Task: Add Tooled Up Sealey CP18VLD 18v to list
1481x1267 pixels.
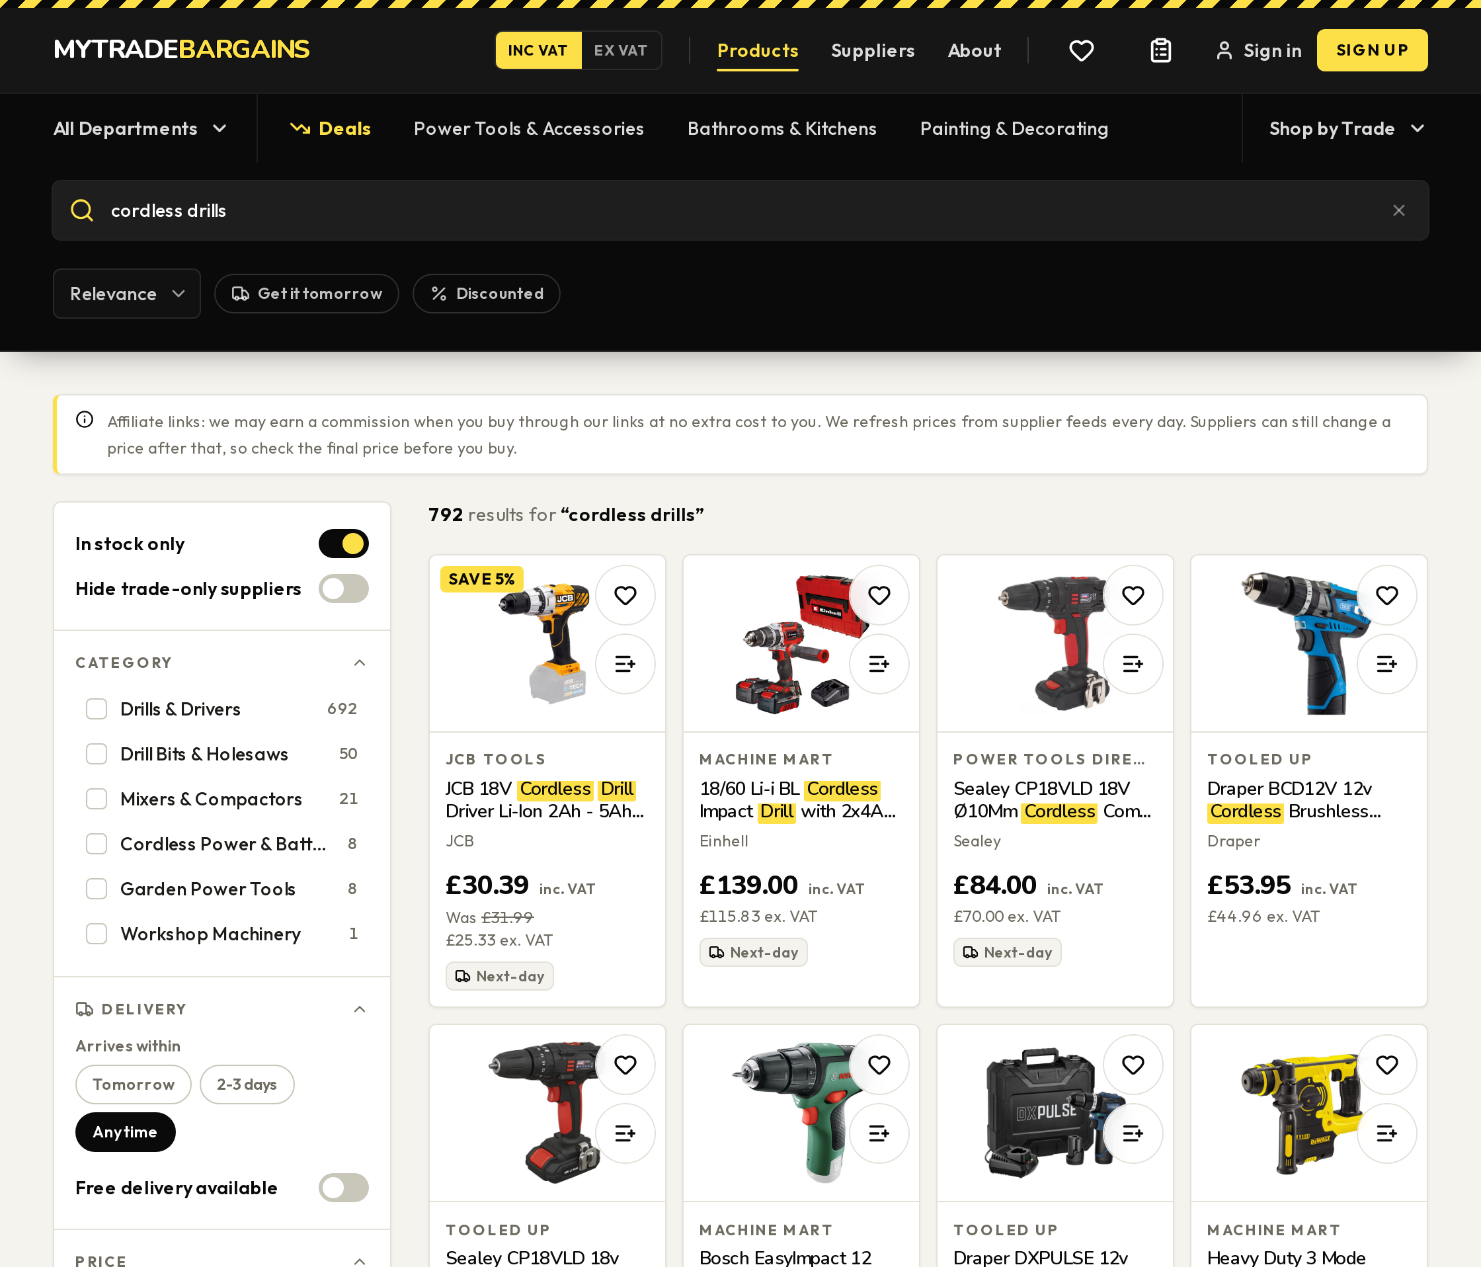Action: (x=625, y=1133)
